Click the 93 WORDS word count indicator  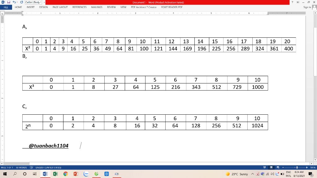[x=21, y=167]
